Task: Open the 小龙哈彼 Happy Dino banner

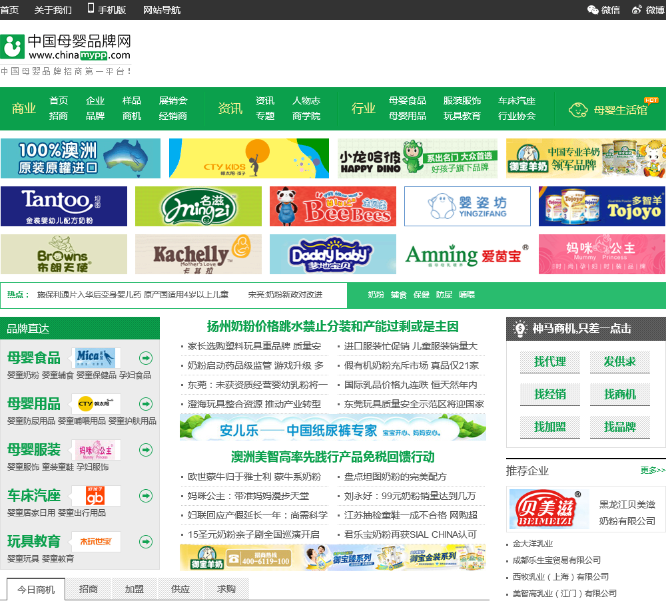Action: coord(418,158)
